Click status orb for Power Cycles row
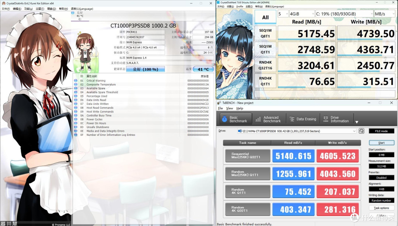Image resolution: width=398 pixels, height=226 pixels. click(76, 119)
